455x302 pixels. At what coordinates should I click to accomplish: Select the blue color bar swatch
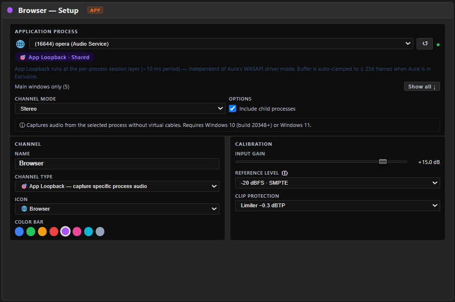coord(19,231)
